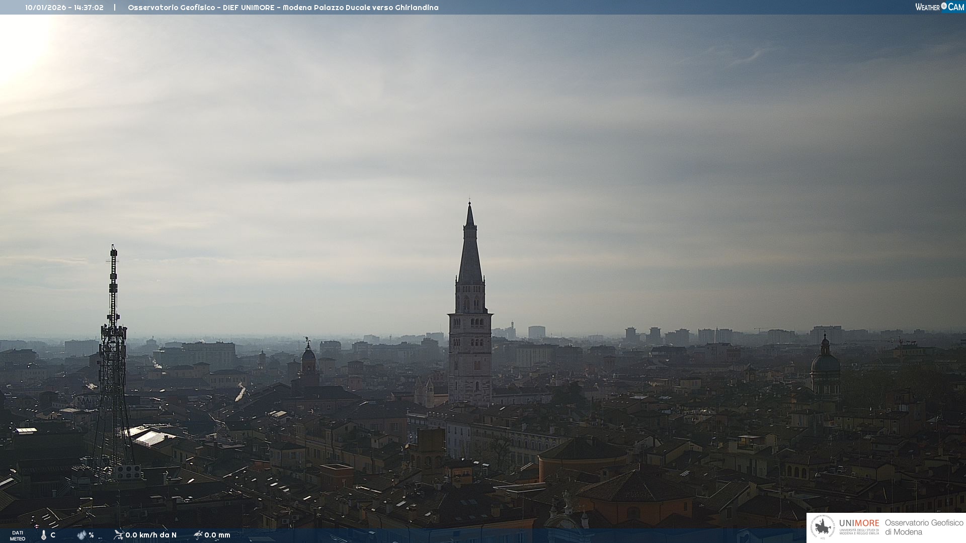Click the wind reading 0.0 km/h da N
The image size is (966, 543).
point(151,535)
